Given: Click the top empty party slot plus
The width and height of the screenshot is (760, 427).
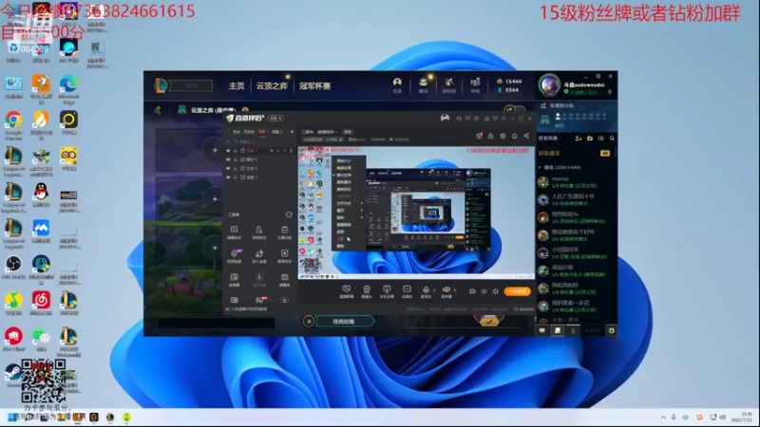Looking at the screenshot, I should (215, 150).
